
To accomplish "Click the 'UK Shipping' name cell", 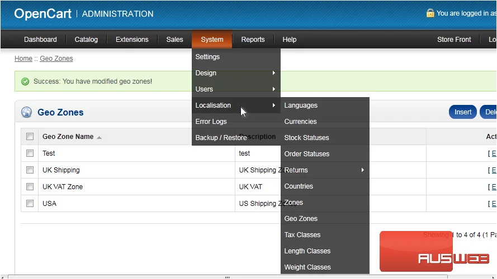I will (61, 170).
